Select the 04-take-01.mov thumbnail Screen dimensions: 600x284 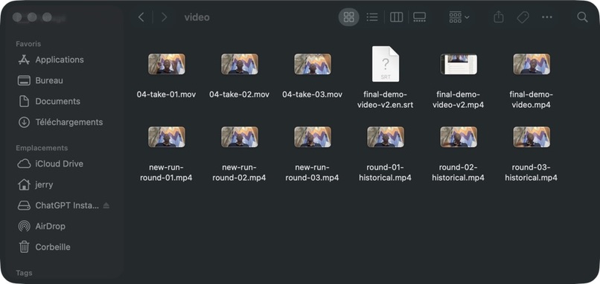point(167,64)
